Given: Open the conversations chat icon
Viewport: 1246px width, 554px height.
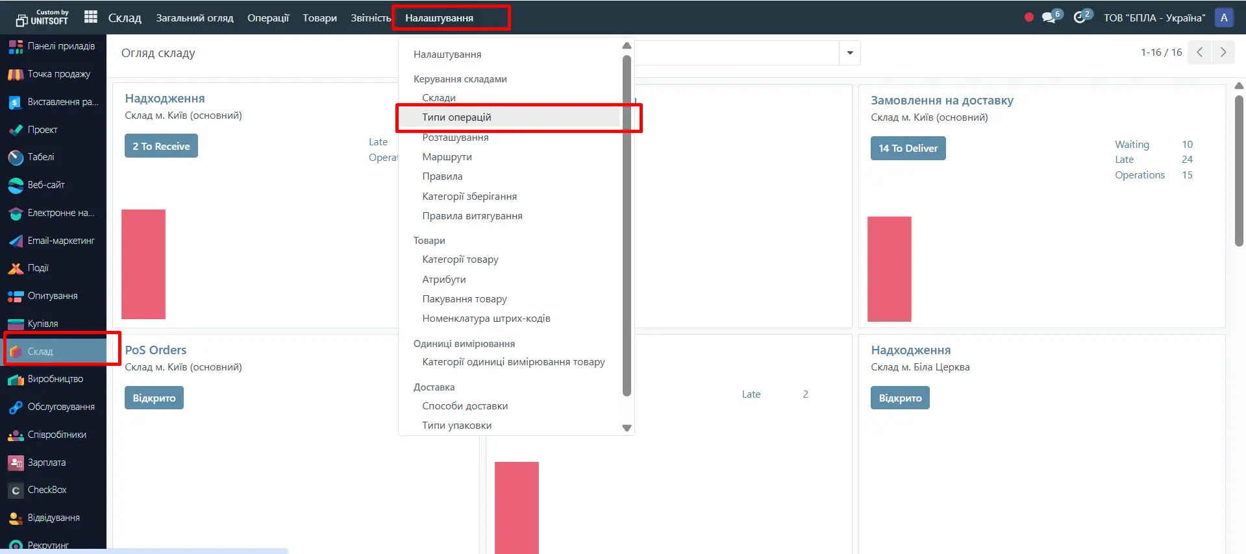Looking at the screenshot, I should [1049, 18].
